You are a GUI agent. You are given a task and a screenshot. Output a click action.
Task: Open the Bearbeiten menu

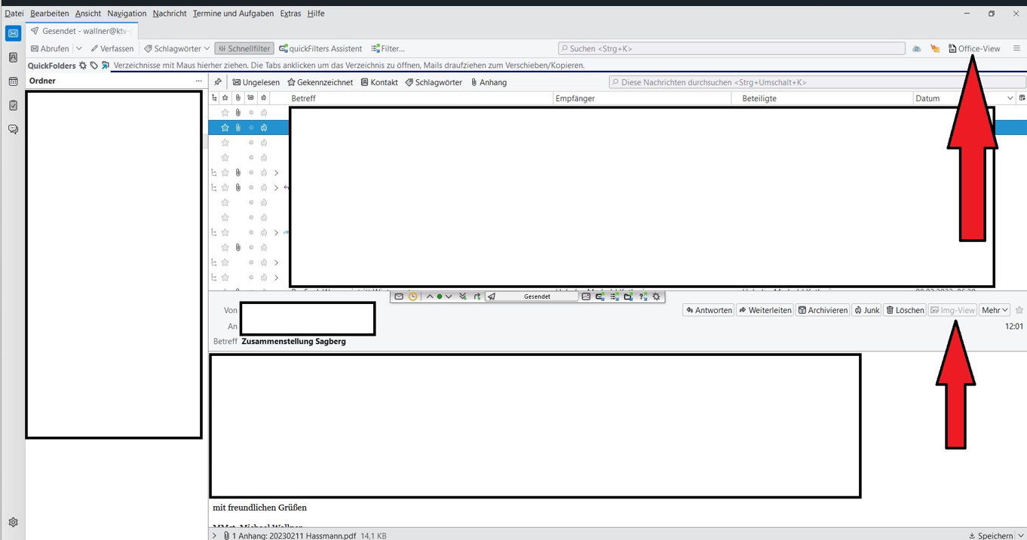pos(50,14)
